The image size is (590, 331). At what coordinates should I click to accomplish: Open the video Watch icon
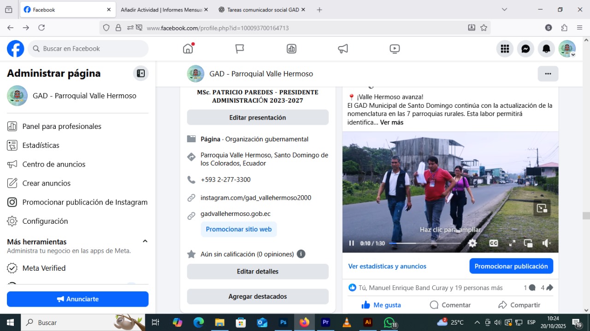pos(395,49)
